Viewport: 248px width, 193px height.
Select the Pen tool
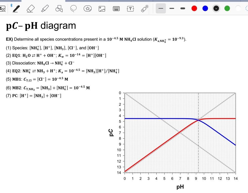(16, 9)
